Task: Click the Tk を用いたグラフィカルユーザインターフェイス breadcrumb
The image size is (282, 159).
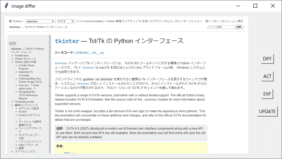Action: [169, 21]
